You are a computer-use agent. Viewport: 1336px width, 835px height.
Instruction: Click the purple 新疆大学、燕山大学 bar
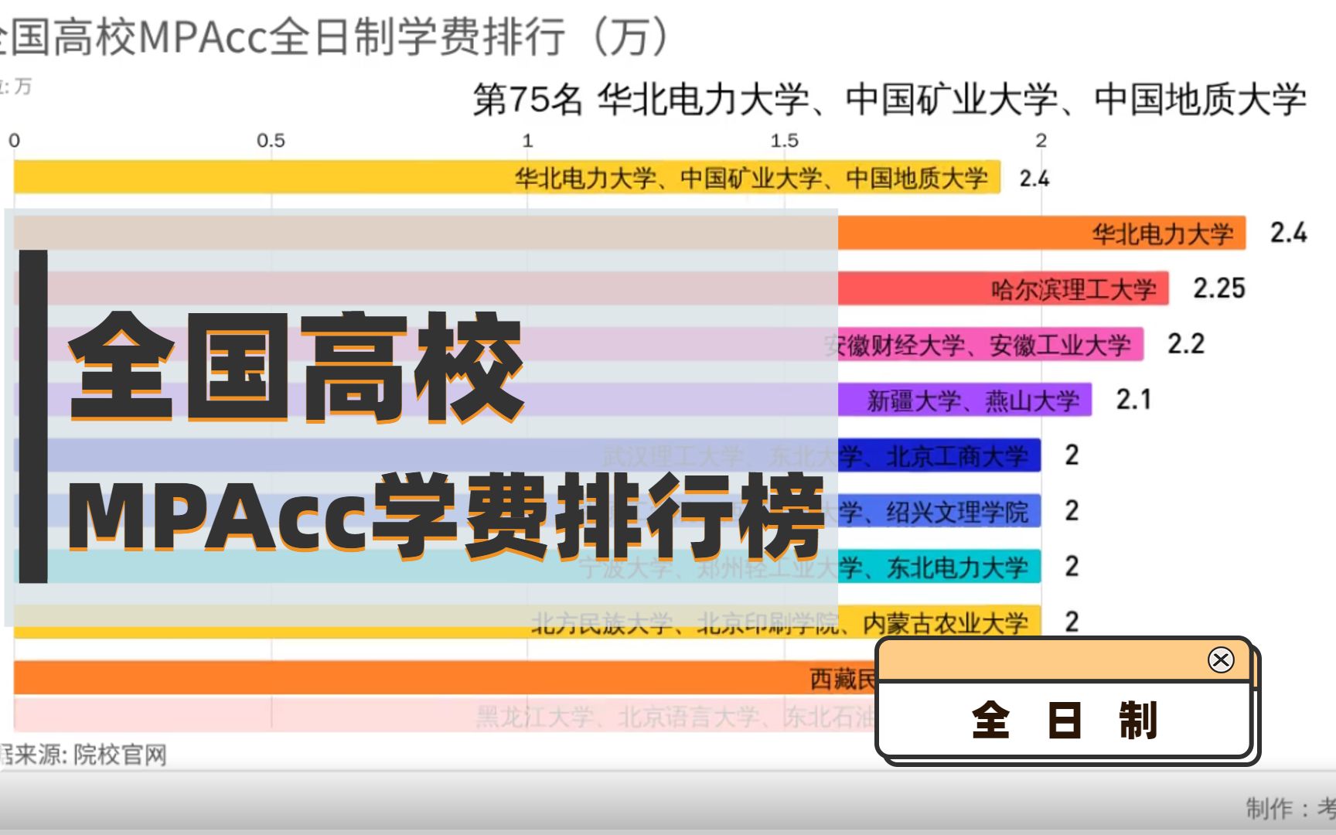tap(553, 400)
